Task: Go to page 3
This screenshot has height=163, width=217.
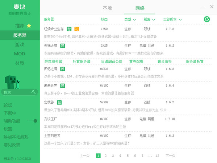Action: coord(113,156)
